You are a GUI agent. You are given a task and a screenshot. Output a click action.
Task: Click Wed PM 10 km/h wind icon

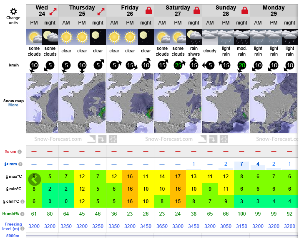pos(34,66)
